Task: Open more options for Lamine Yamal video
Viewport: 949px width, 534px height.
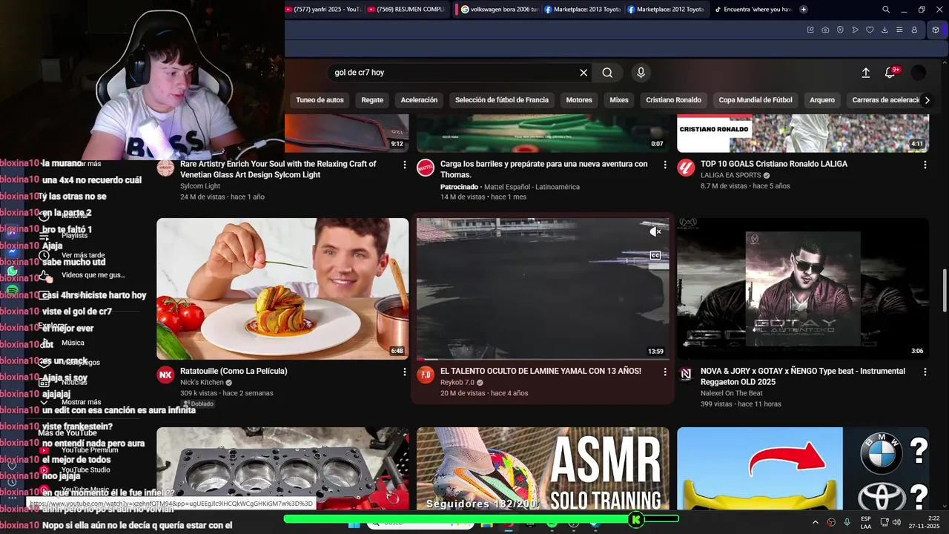Action: point(664,372)
